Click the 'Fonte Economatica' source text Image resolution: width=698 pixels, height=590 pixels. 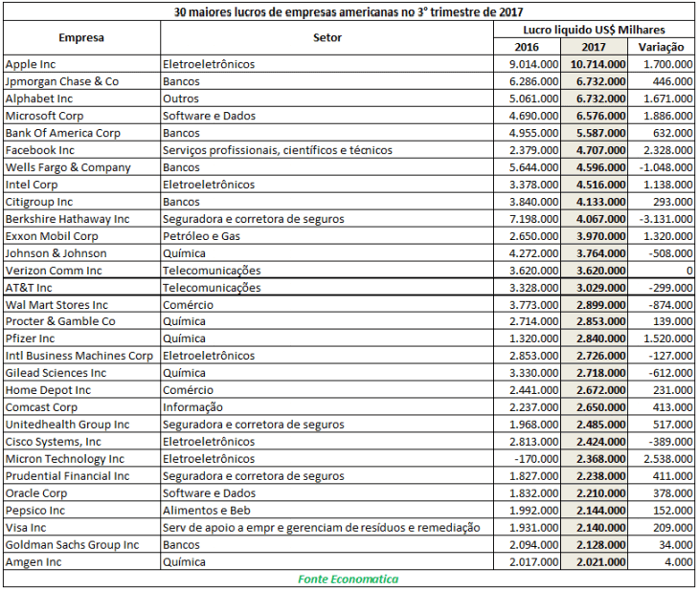[349, 579]
